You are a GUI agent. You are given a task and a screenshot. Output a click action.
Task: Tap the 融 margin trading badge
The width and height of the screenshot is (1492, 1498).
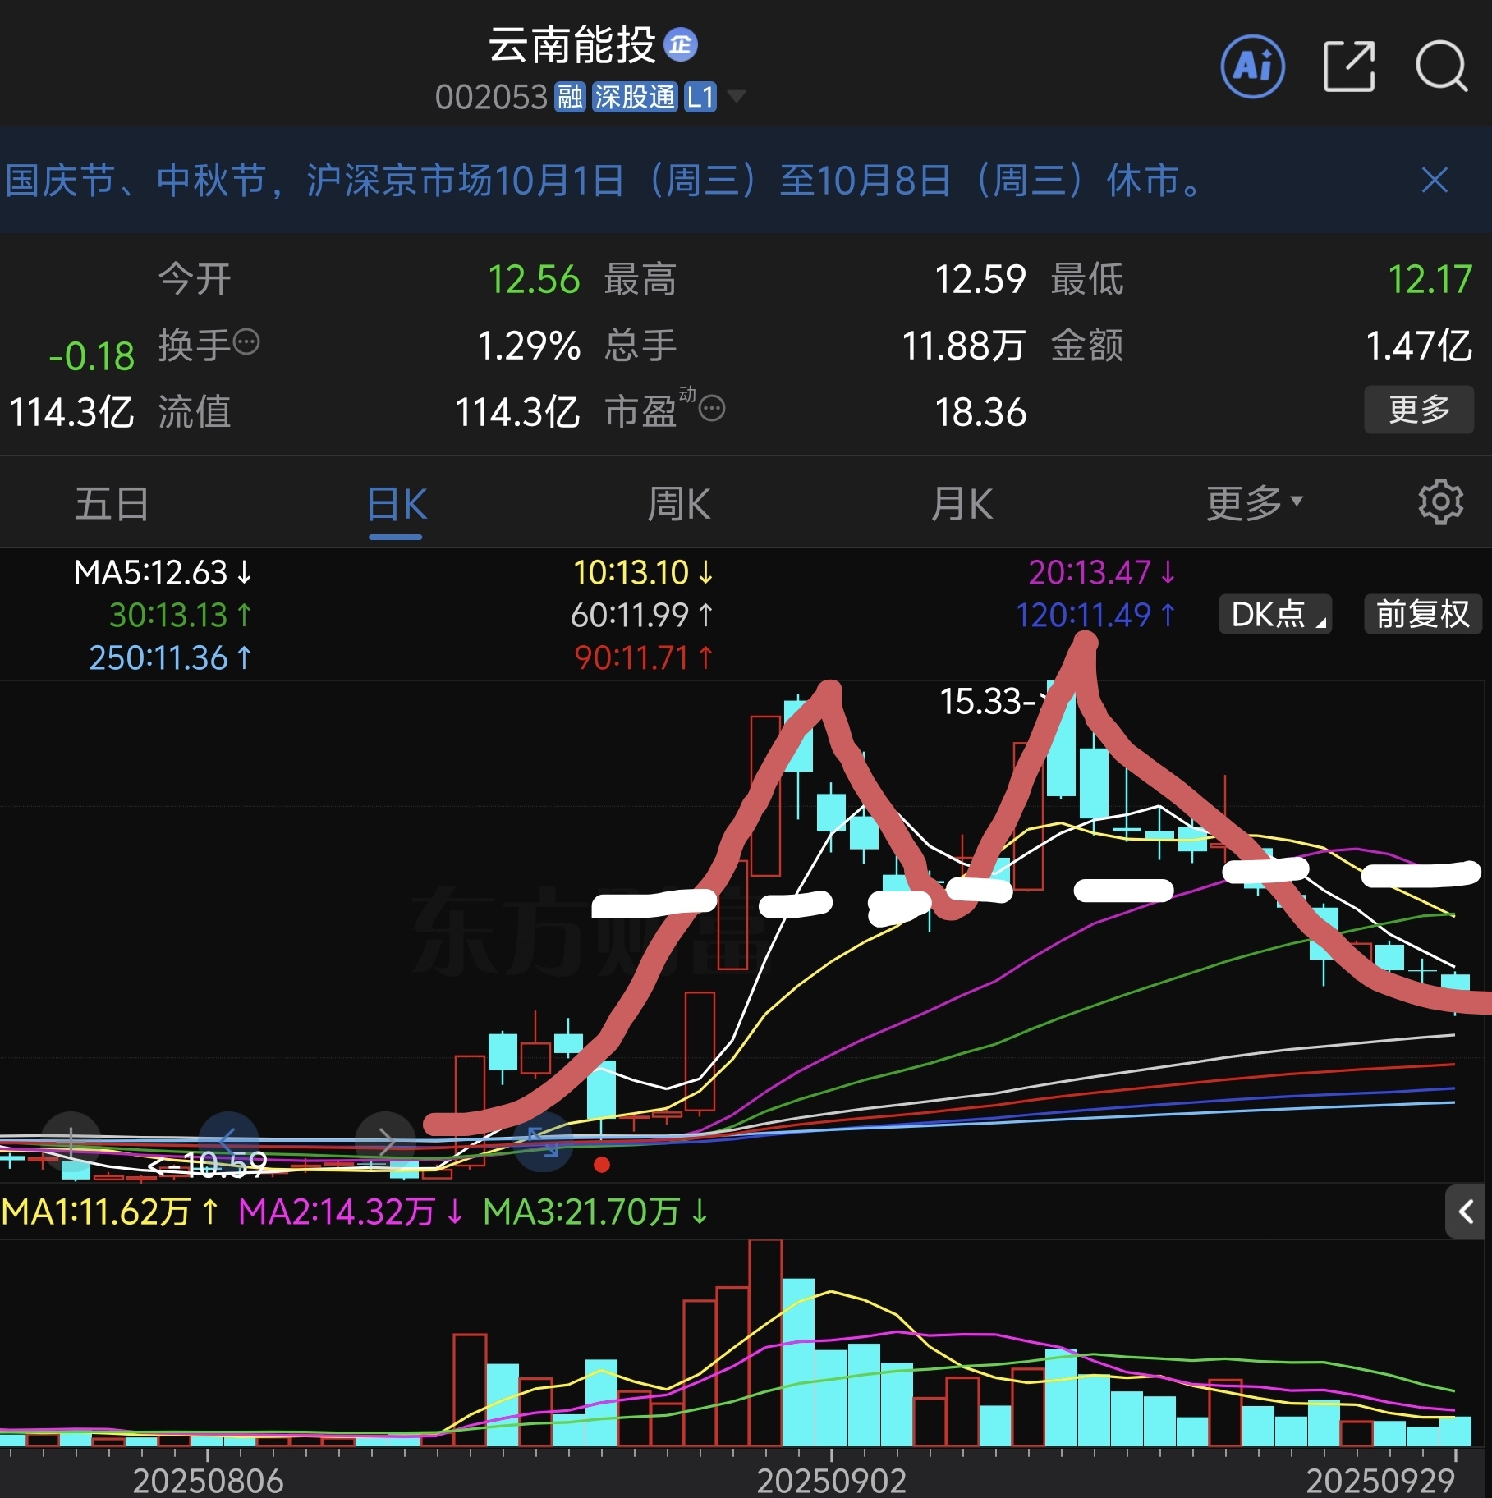pos(570,97)
